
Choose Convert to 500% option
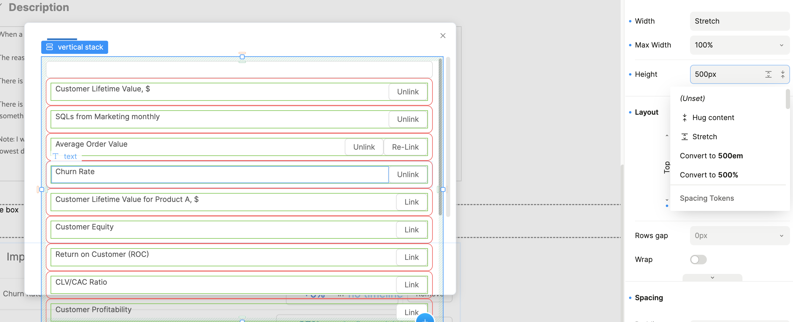pyautogui.click(x=709, y=175)
